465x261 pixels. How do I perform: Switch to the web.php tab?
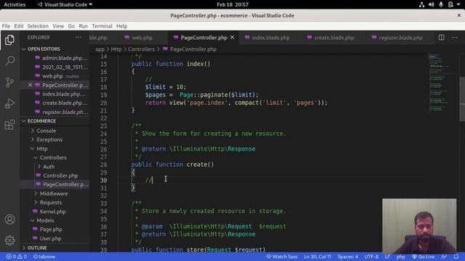[142, 38]
